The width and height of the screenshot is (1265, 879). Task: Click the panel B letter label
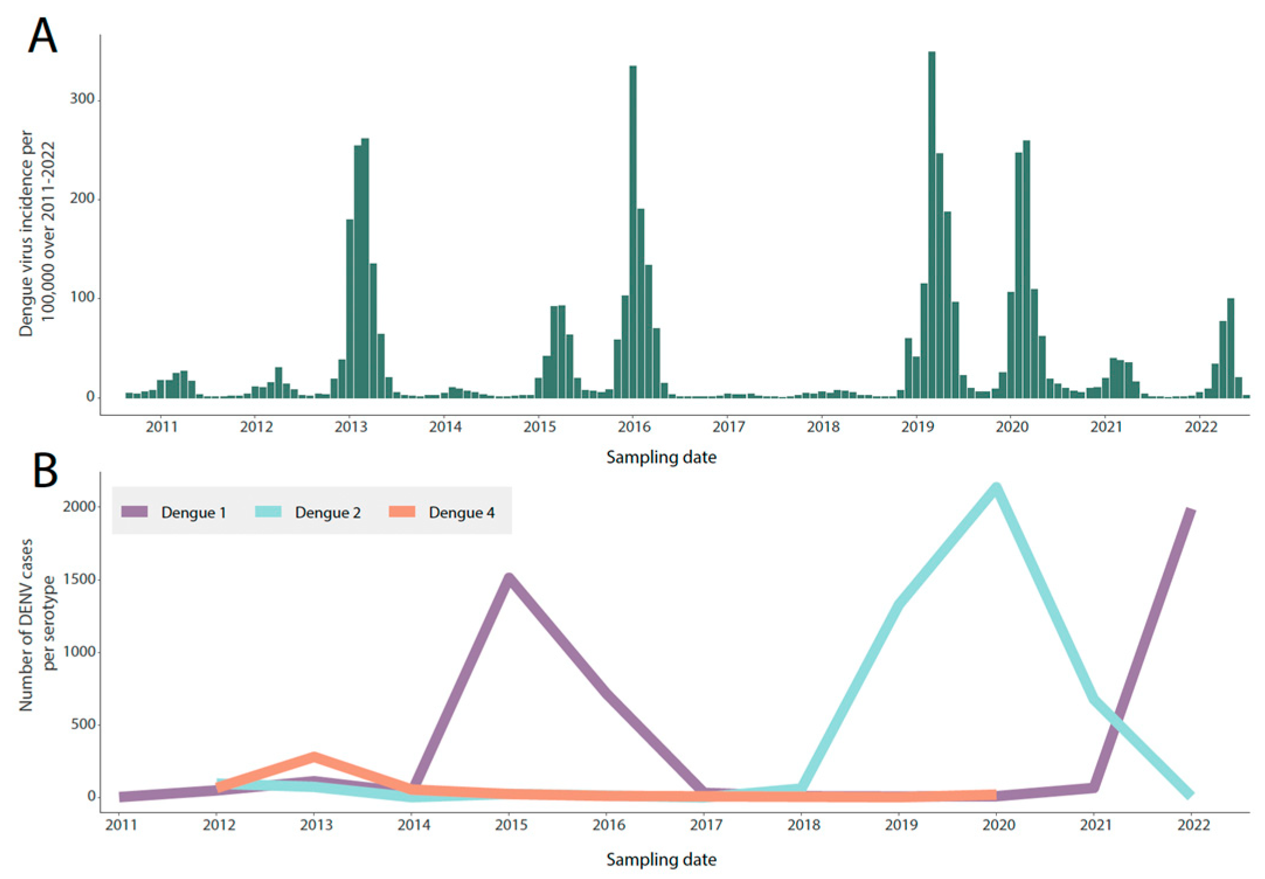point(45,471)
